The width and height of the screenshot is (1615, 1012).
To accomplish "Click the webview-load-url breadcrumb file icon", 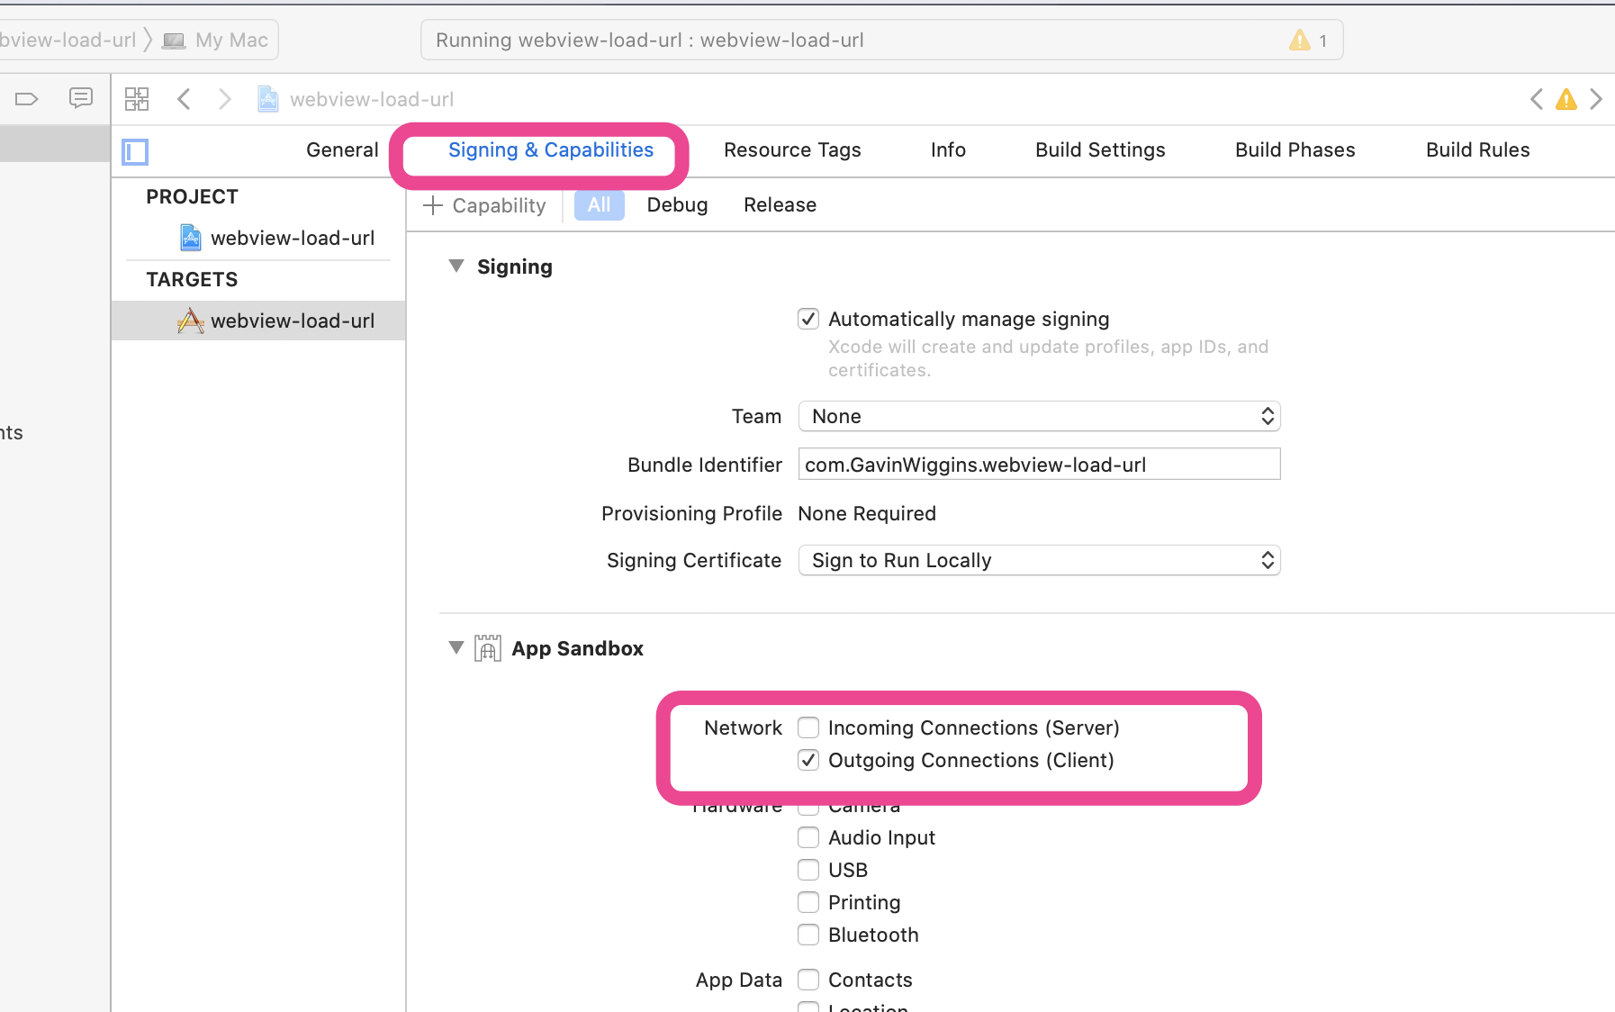I will [267, 99].
